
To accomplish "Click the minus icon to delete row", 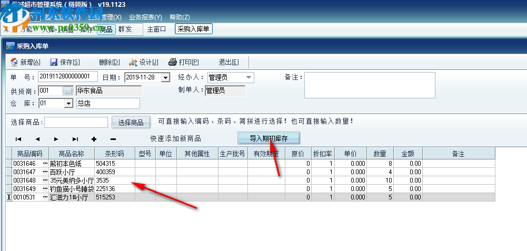I will tap(113, 139).
